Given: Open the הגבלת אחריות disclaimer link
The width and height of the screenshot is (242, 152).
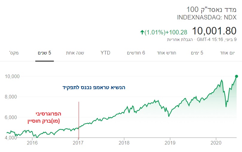Looking at the screenshot, I should [180, 40].
